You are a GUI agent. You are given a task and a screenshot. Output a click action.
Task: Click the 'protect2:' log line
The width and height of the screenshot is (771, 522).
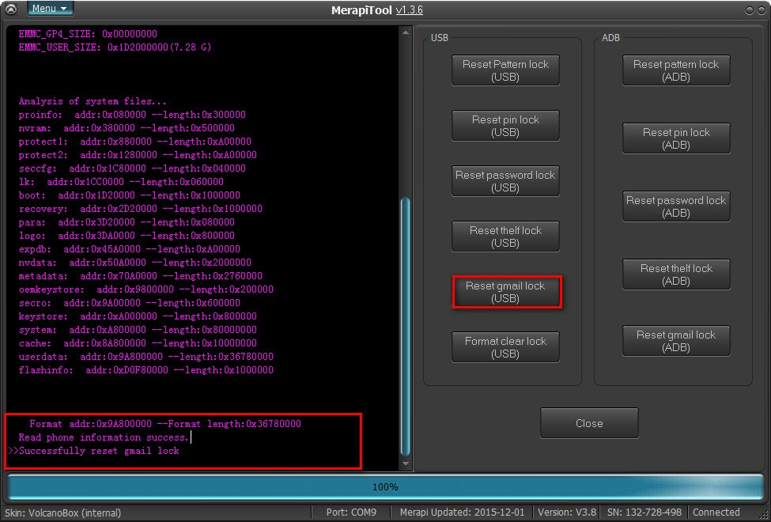[138, 155]
